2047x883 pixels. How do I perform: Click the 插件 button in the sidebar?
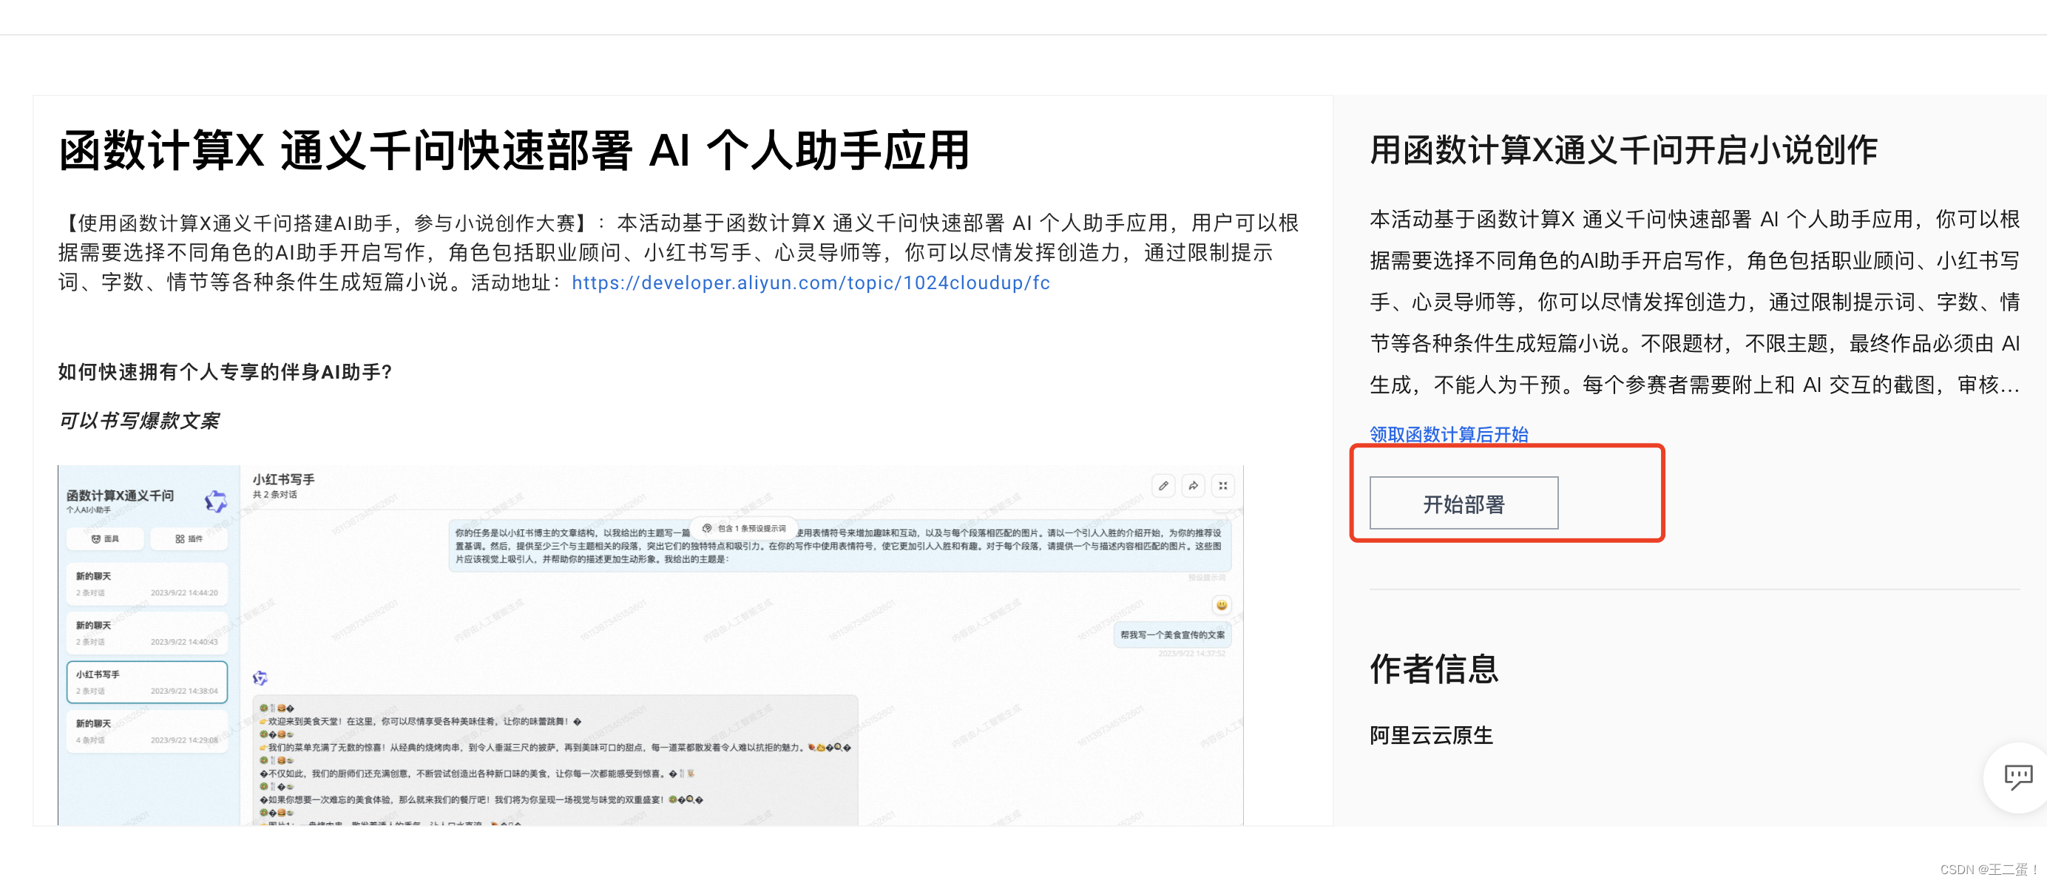189,539
